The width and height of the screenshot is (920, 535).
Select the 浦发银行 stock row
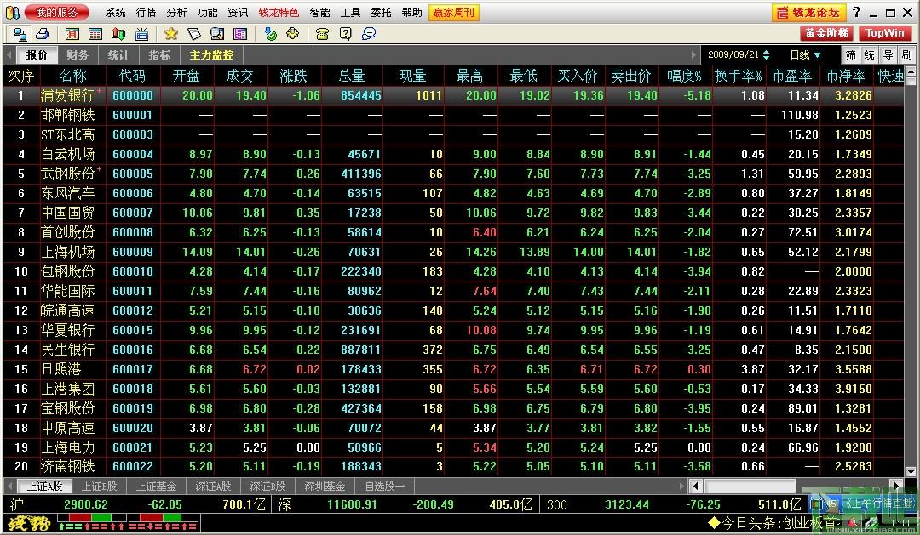coord(453,95)
